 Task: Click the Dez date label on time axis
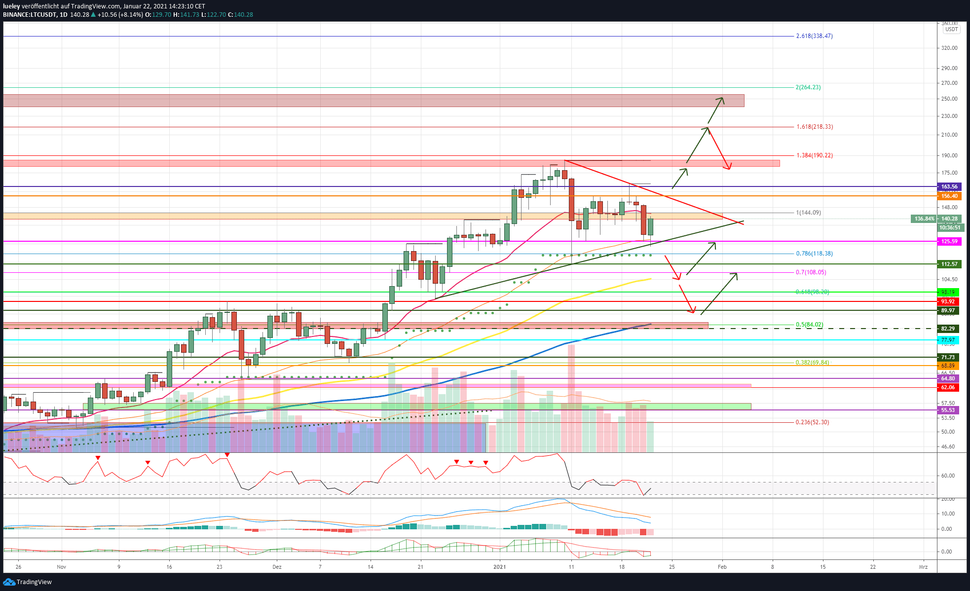tap(277, 567)
